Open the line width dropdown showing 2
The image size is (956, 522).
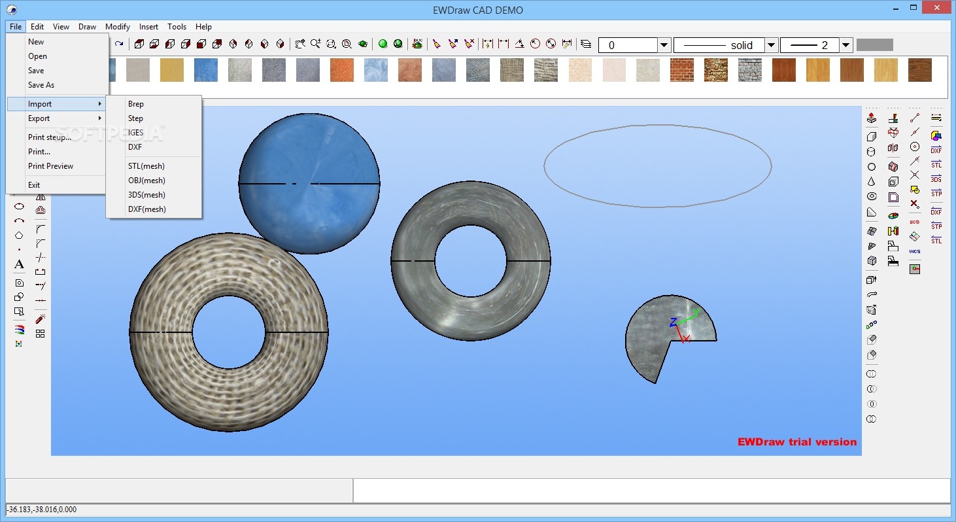(x=846, y=45)
